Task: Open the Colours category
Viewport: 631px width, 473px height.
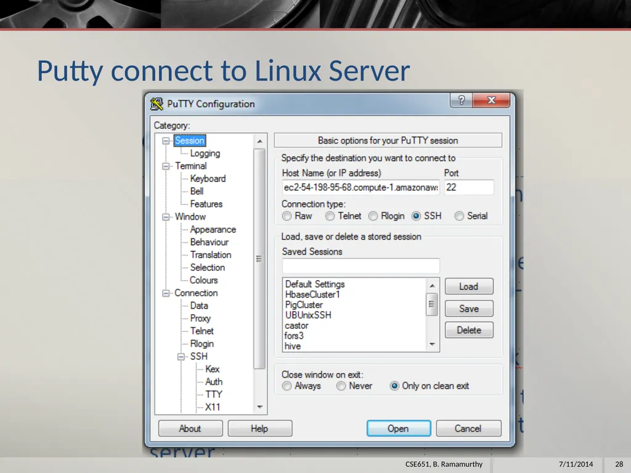Action: pyautogui.click(x=203, y=280)
